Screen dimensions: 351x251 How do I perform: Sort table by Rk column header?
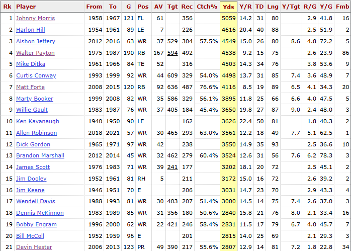tap(7, 7)
